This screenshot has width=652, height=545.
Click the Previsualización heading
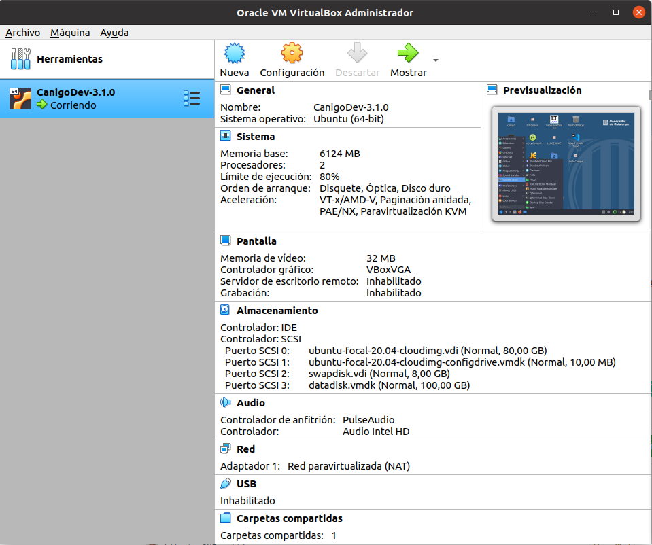click(543, 90)
